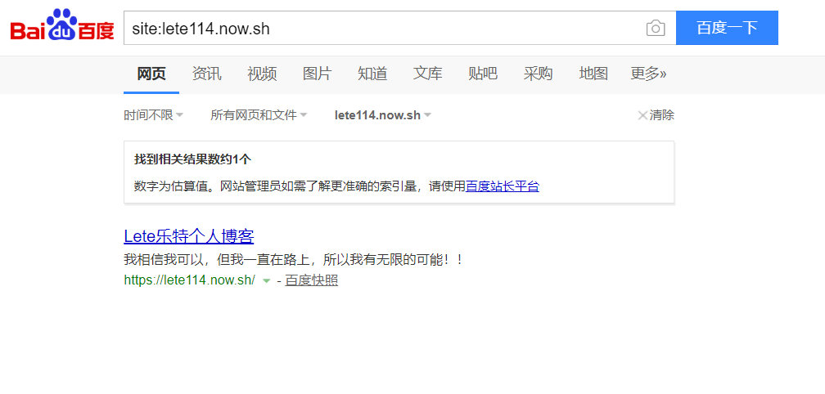The height and width of the screenshot is (394, 825).
Task: Open the 所有网页和文件 file type dropdown
Action: pyautogui.click(x=259, y=115)
